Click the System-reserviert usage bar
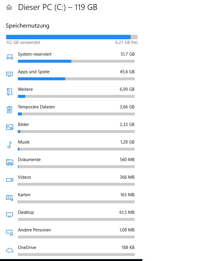This screenshot has width=199, height=261. 76,61
